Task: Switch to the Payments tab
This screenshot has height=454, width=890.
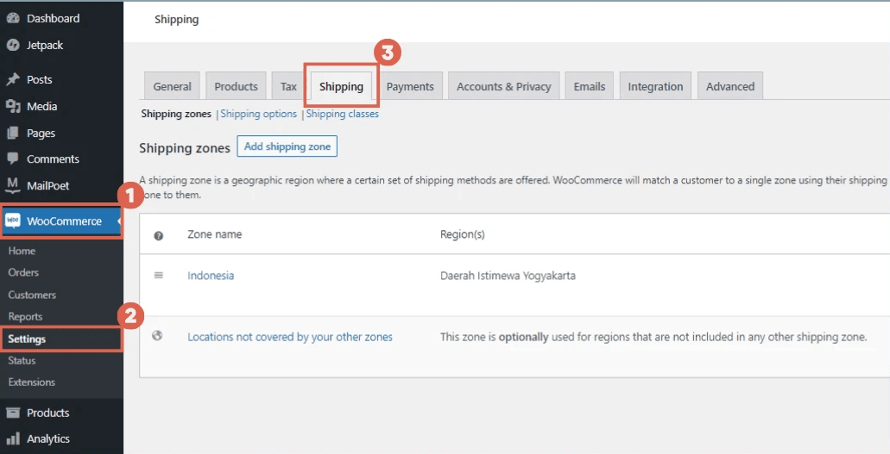Action: click(410, 86)
